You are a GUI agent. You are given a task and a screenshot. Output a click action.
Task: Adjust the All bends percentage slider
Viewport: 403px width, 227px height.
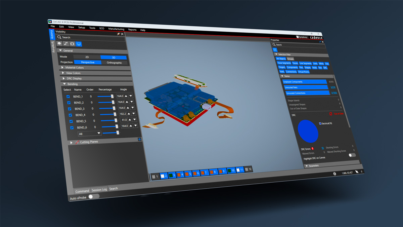click(111, 133)
